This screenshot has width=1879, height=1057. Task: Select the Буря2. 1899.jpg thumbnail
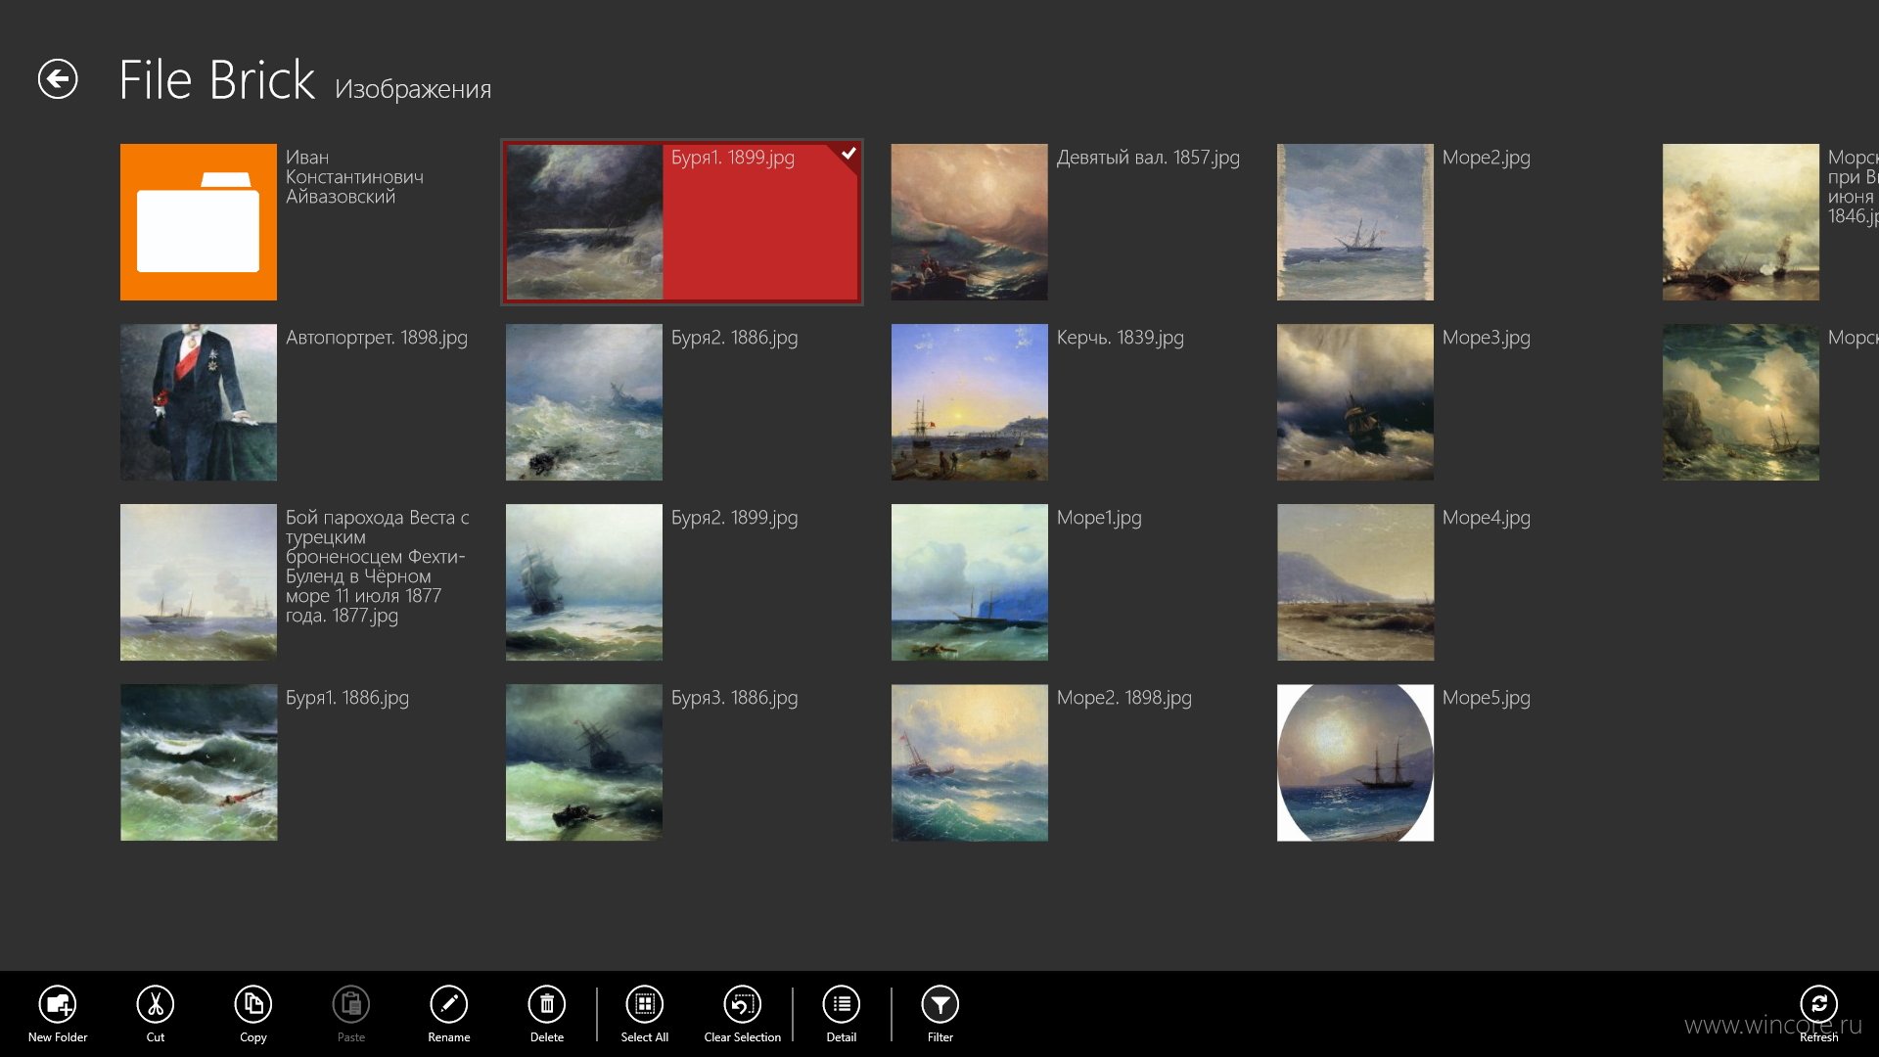(584, 582)
